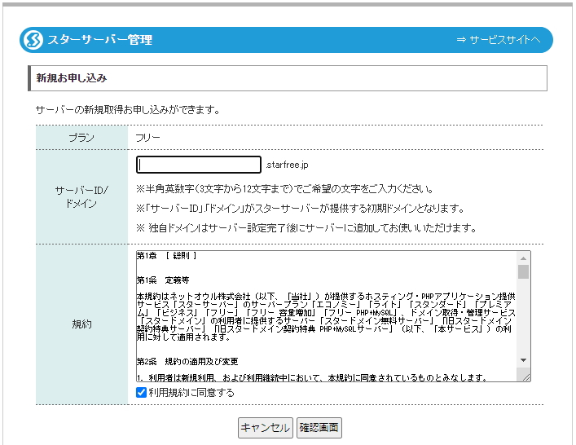The image size is (576, 445).
Task: Click the キャンセル button
Action: (x=266, y=428)
